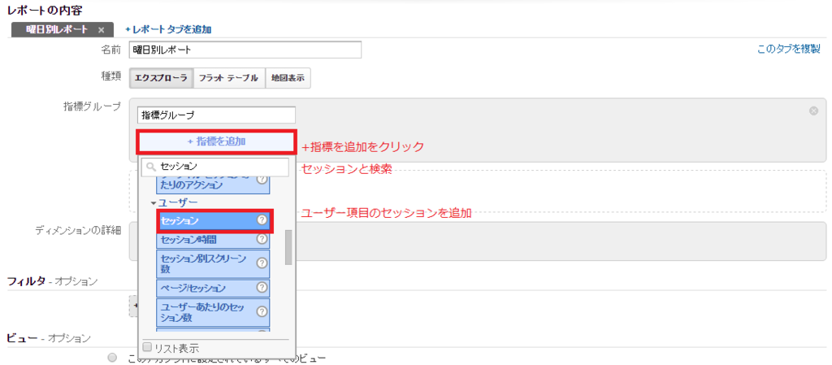Image resolution: width=832 pixels, height=365 pixels.
Task: Click このタブを複製 link
Action: tap(788, 49)
